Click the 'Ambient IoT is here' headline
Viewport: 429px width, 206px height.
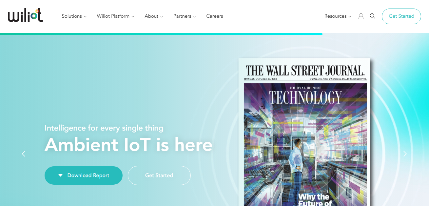(x=128, y=144)
